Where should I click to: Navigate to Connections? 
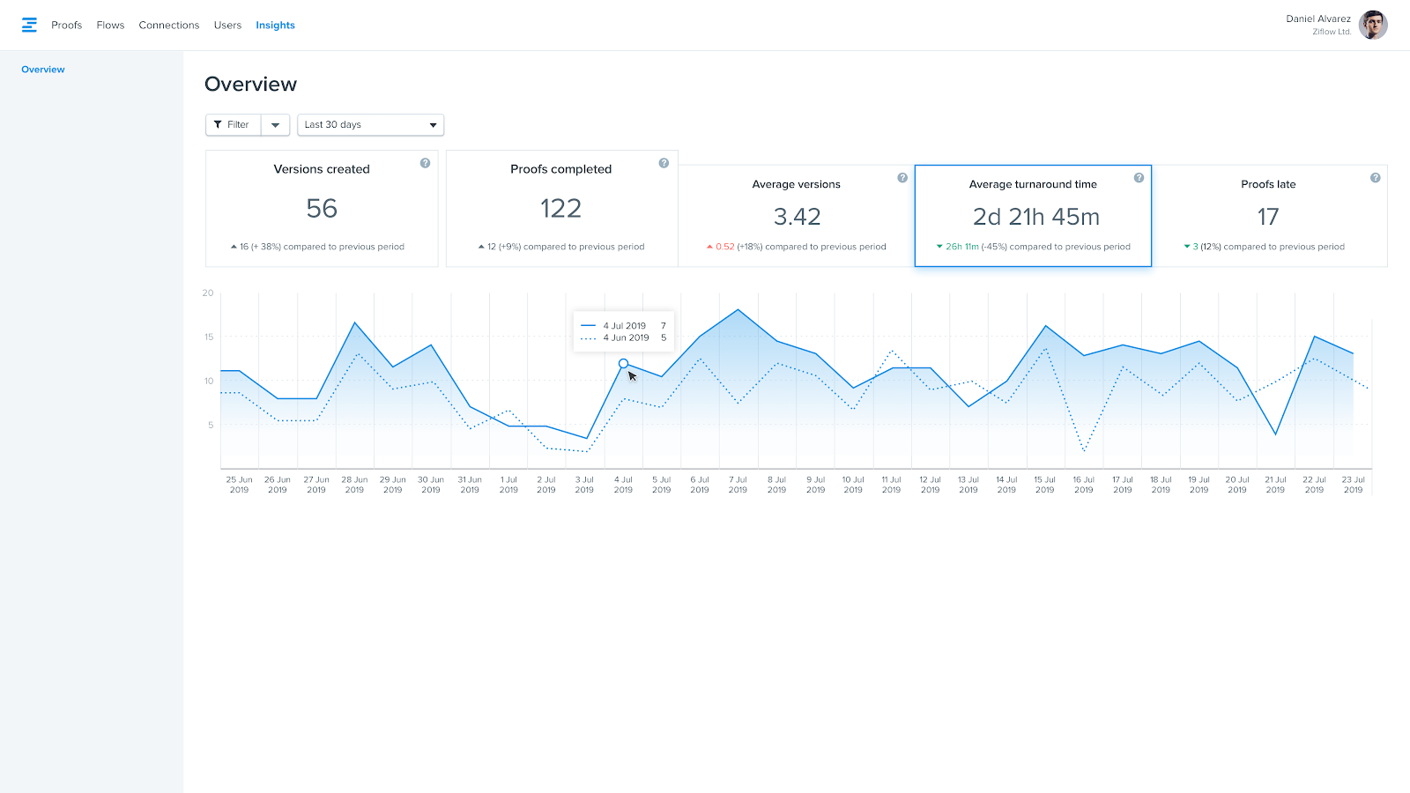click(x=168, y=26)
